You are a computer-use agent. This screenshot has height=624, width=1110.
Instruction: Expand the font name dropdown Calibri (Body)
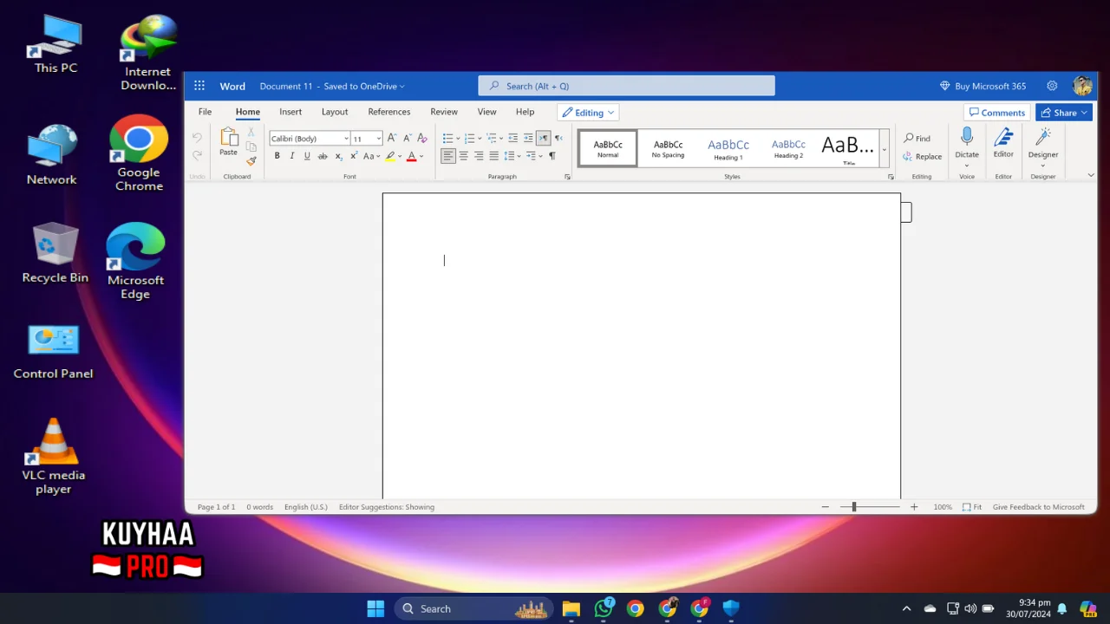(345, 139)
